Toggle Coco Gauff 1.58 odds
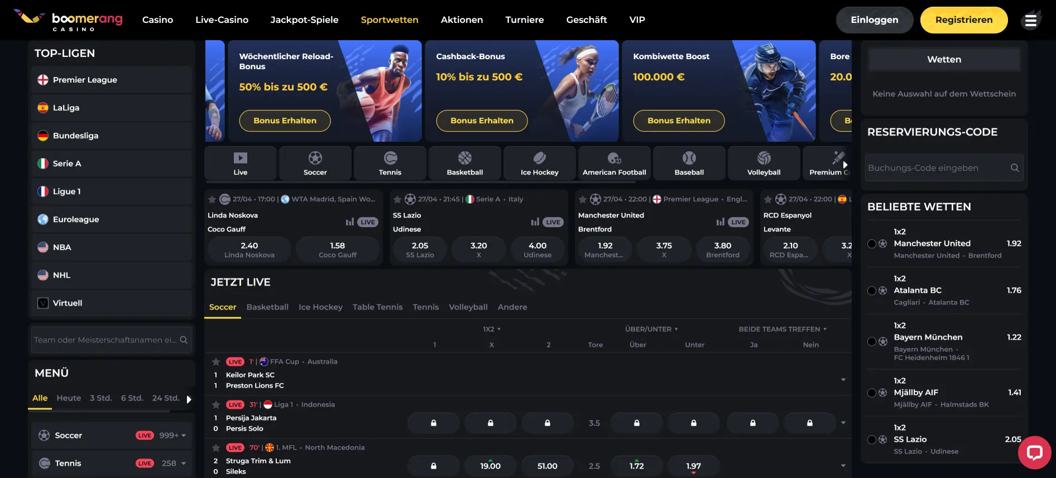 (338, 249)
